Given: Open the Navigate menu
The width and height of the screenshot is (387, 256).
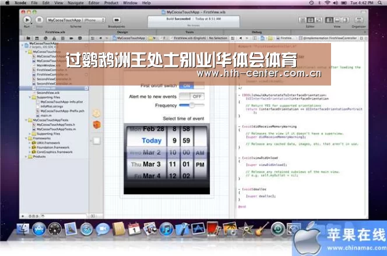Looking at the screenshot, I should pos(76,3).
